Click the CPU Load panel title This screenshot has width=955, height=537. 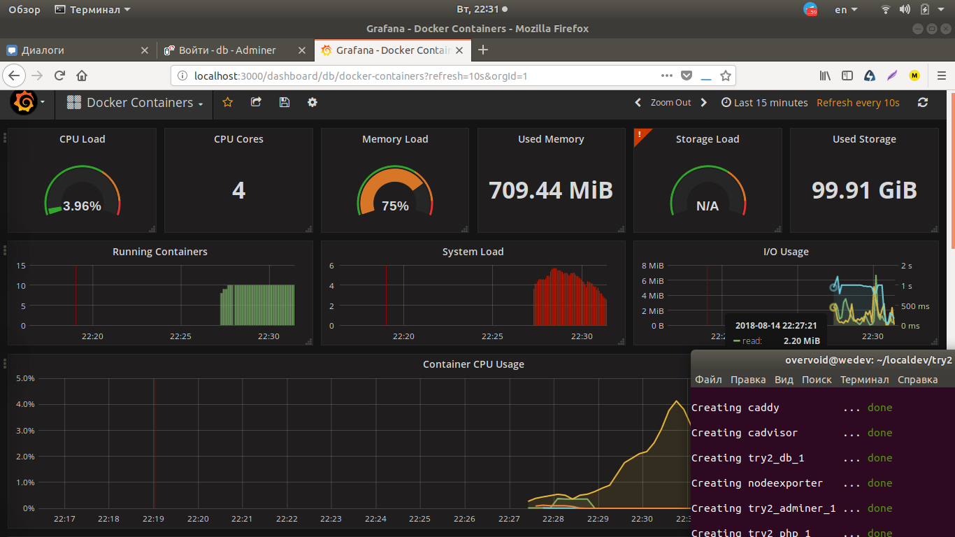coord(82,139)
